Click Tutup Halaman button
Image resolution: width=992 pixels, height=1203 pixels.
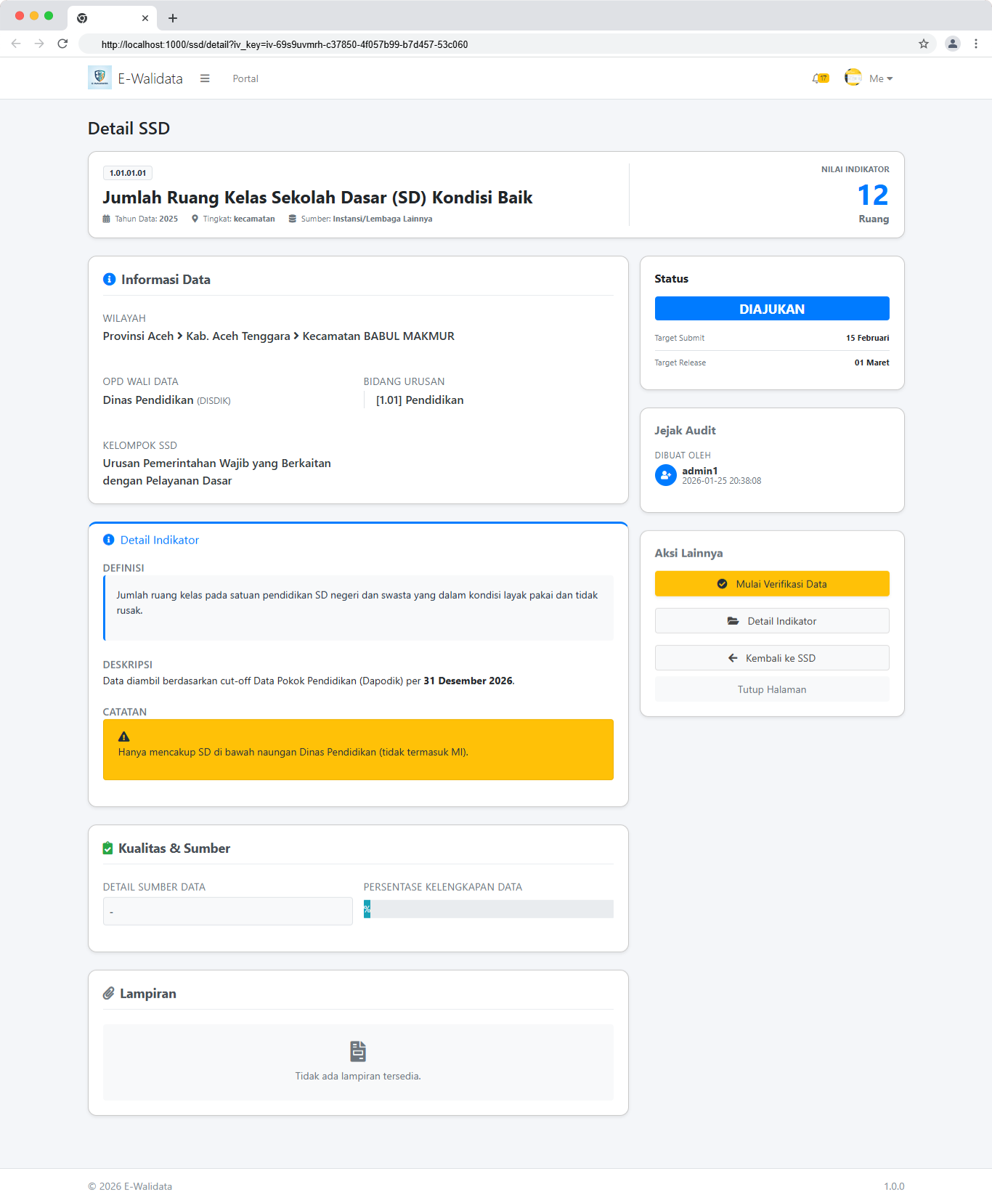click(x=771, y=689)
